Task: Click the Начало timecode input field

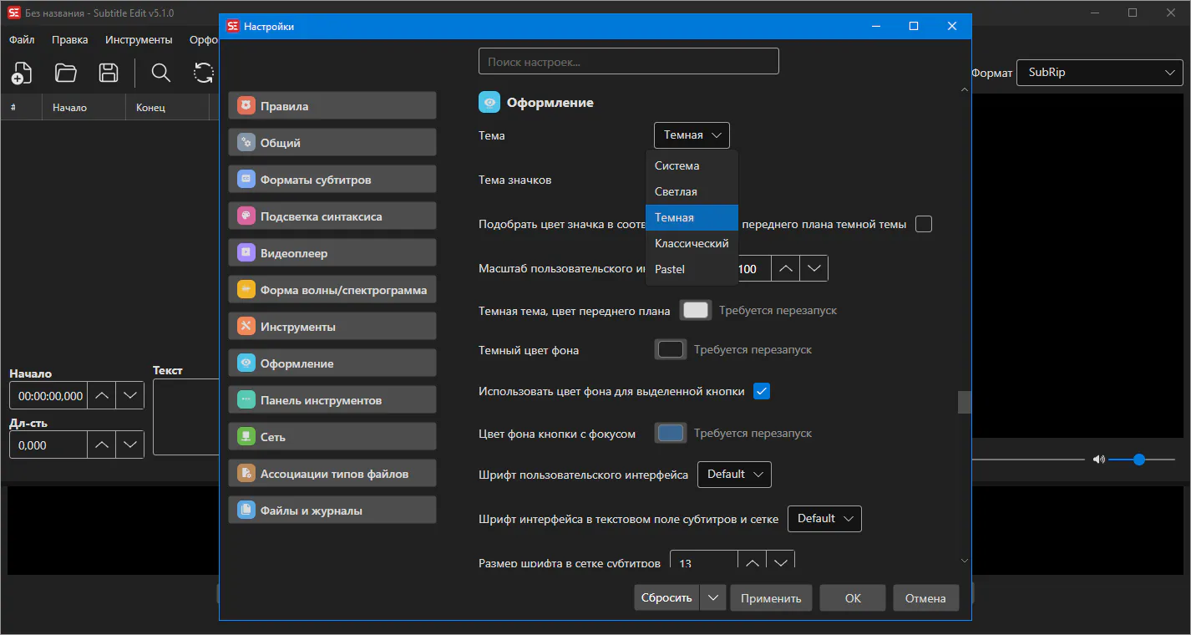Action: point(48,396)
